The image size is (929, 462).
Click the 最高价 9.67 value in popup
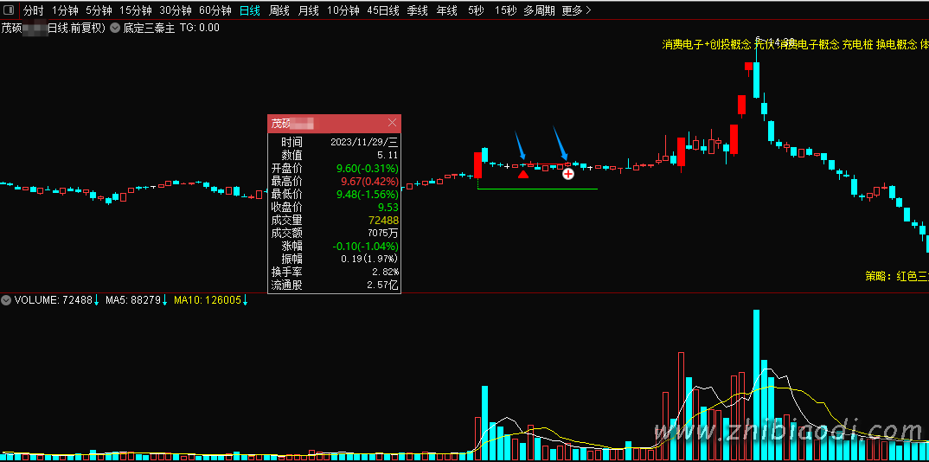368,181
